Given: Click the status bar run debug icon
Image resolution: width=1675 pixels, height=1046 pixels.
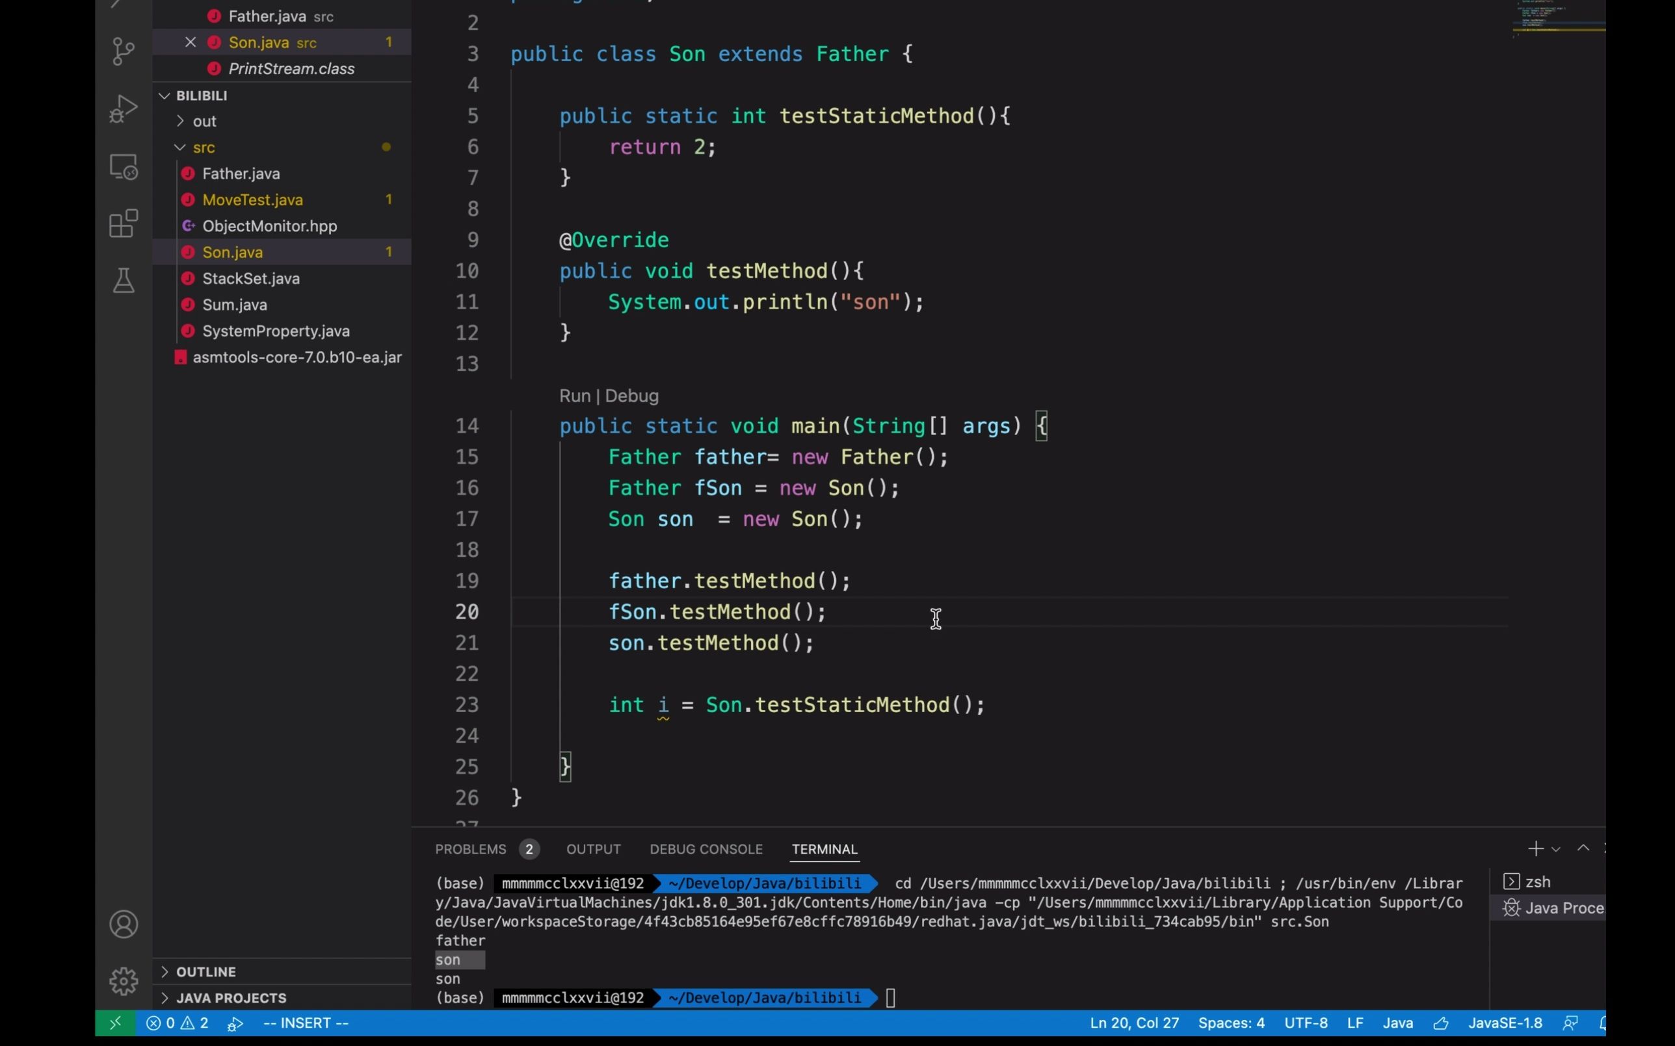Looking at the screenshot, I should coord(235,1023).
